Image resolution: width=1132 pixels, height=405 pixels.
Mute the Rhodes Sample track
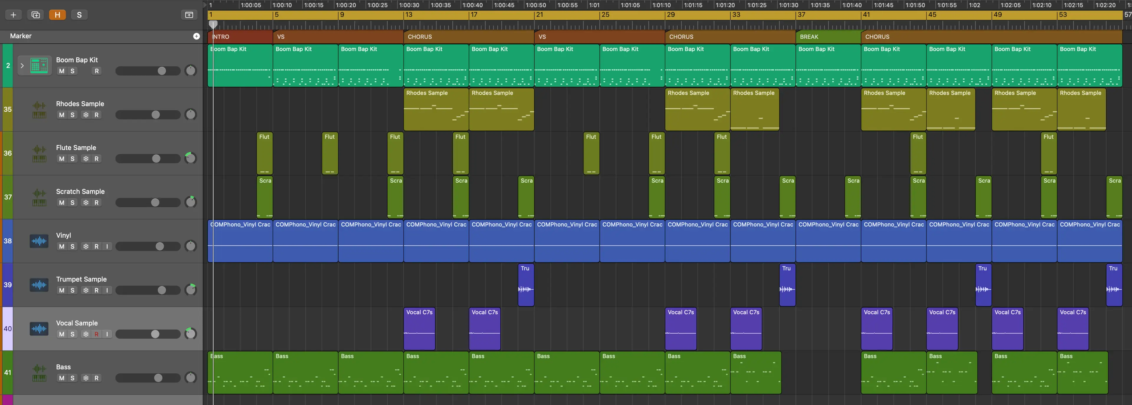pyautogui.click(x=62, y=115)
